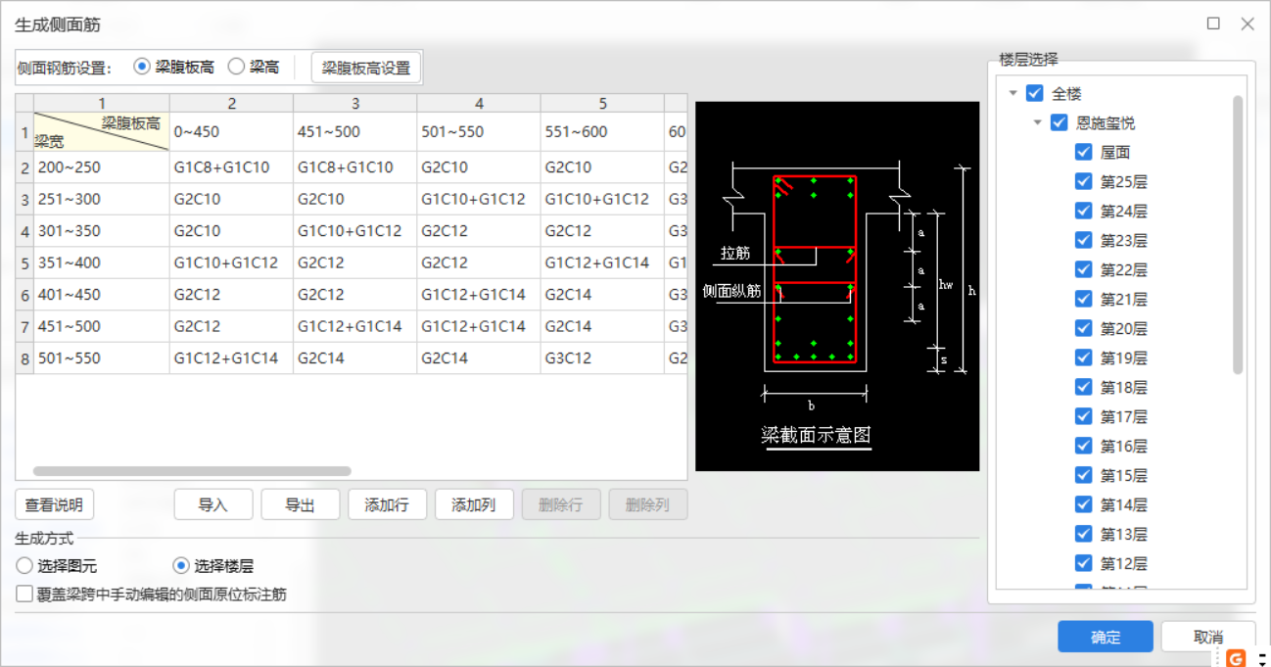Confirm with the 确定 button
Viewport: 1271px width, 667px height.
[1106, 637]
